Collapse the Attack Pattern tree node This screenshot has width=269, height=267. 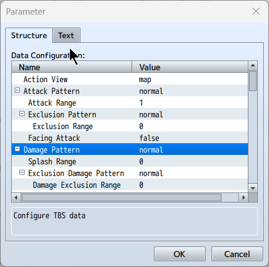pyautogui.click(x=17, y=90)
